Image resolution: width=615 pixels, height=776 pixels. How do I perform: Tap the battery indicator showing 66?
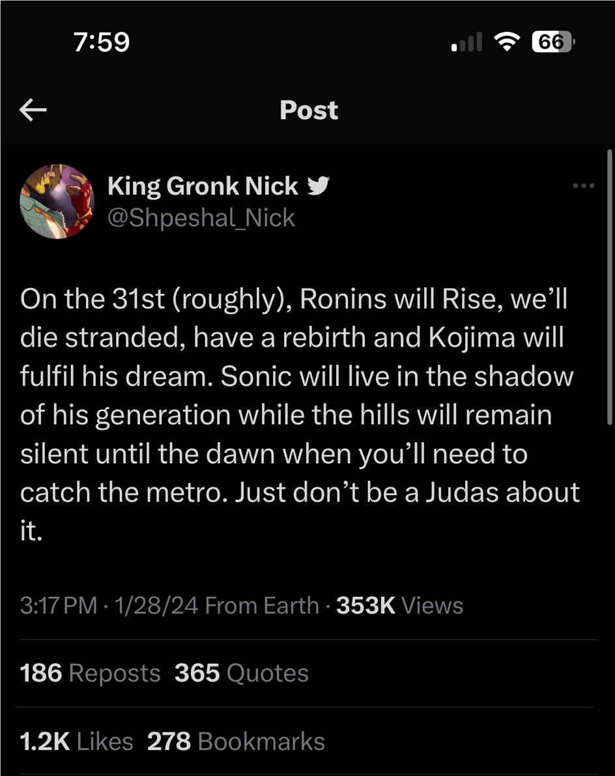pos(554,42)
